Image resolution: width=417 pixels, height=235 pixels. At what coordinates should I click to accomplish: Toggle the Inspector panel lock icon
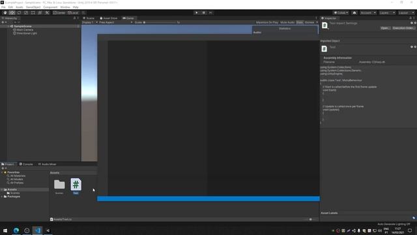(x=410, y=18)
